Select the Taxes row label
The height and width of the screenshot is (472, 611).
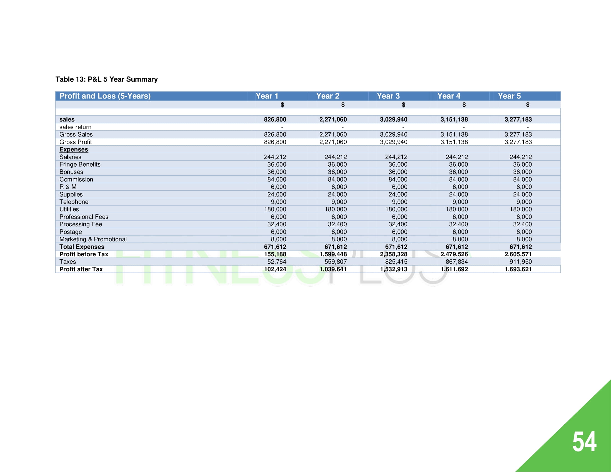[67, 262]
